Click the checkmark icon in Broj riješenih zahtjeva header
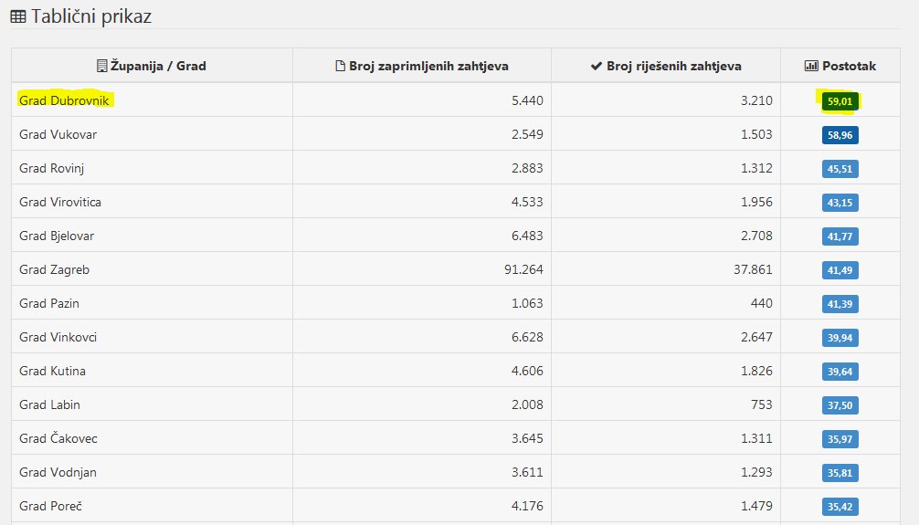The image size is (919, 525). [x=597, y=66]
